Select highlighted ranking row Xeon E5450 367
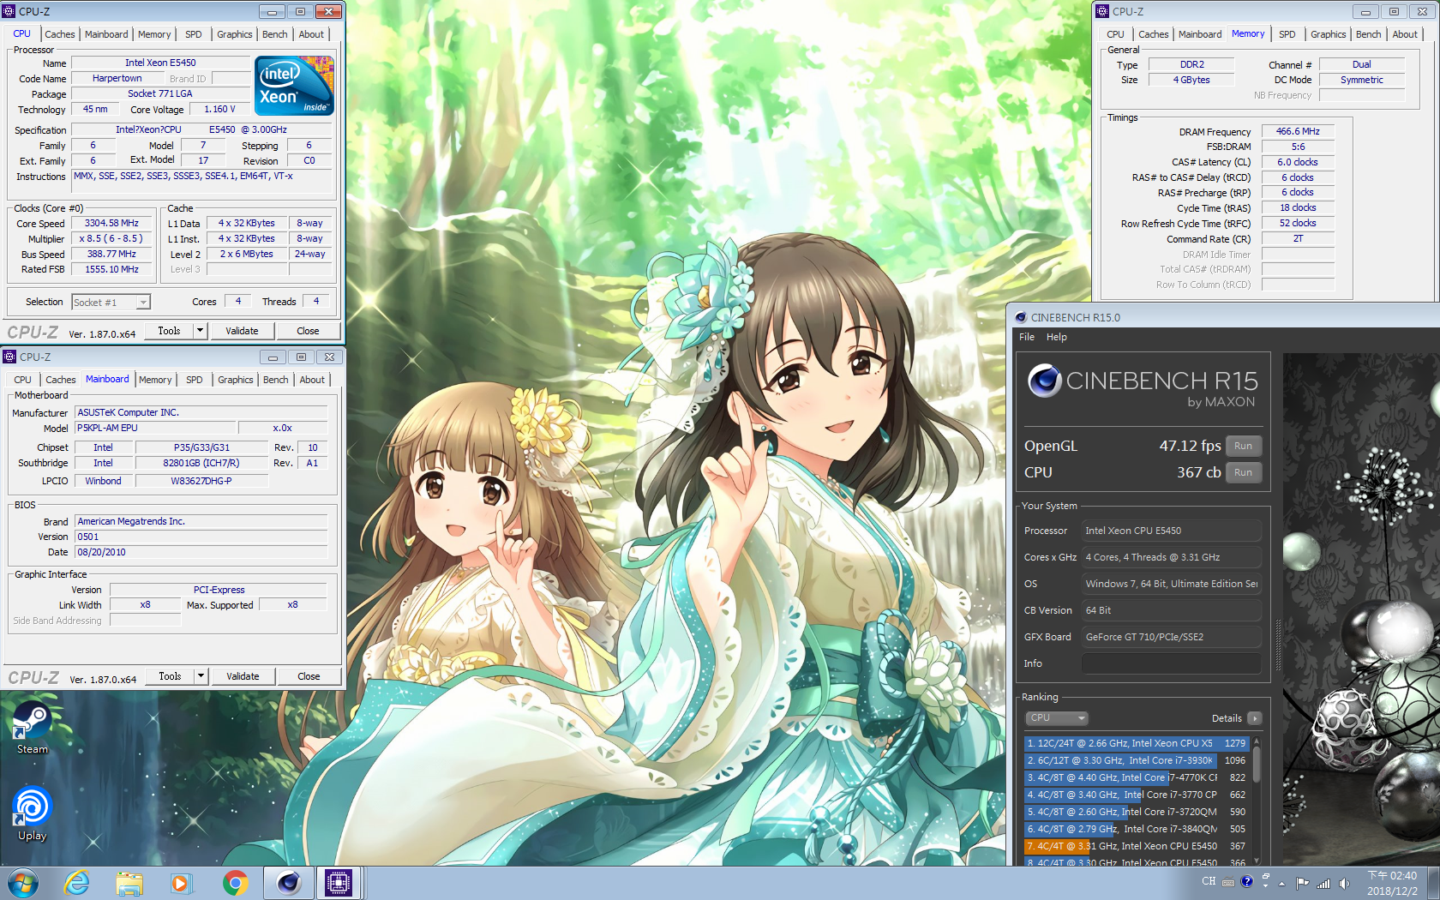This screenshot has height=900, width=1440. click(x=1137, y=846)
